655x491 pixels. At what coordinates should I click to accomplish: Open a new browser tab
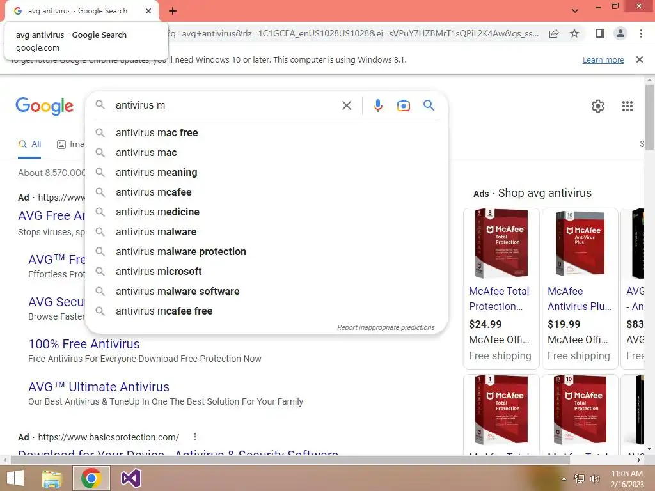(x=173, y=11)
